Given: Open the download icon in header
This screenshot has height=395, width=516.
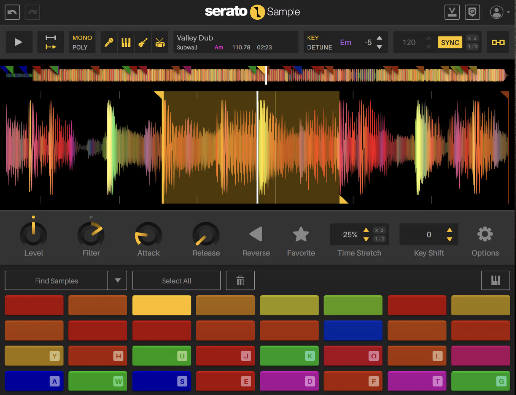Looking at the screenshot, I should click(452, 12).
